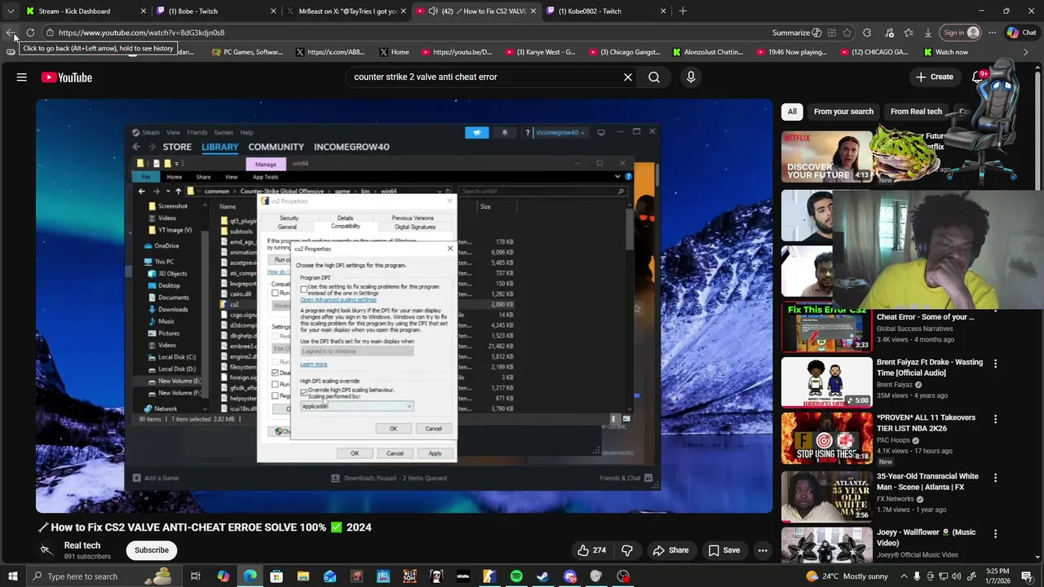
Task: Close the Kobe0802 - Twitch tab
Action: (x=663, y=11)
